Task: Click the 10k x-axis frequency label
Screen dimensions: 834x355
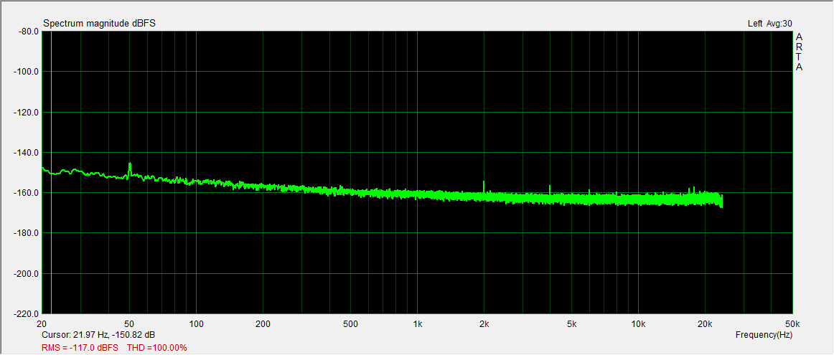Action: (637, 324)
